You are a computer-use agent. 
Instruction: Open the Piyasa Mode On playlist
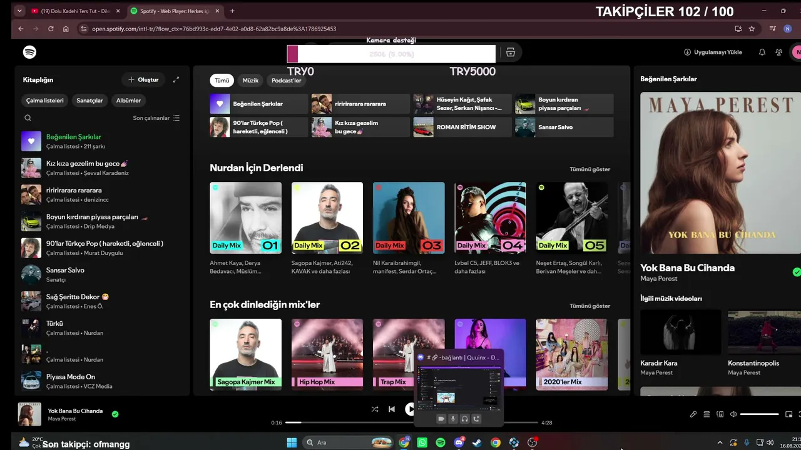[x=102, y=381]
